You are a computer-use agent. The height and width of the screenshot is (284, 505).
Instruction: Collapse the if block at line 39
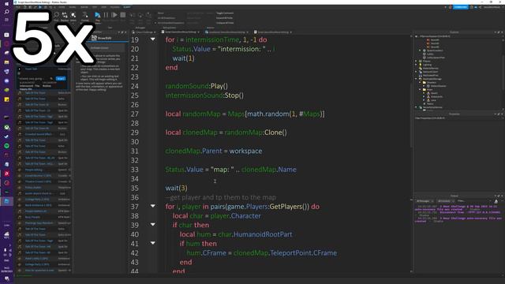152,224
